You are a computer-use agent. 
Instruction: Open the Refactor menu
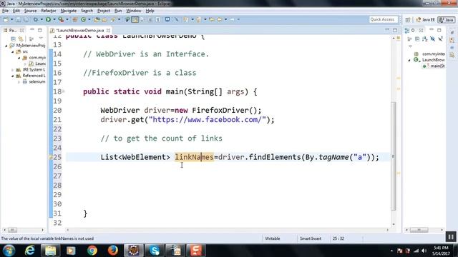(49, 11)
